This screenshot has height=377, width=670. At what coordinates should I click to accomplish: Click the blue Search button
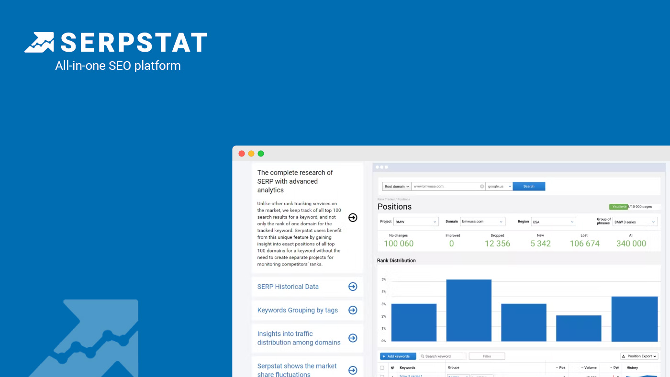click(529, 186)
